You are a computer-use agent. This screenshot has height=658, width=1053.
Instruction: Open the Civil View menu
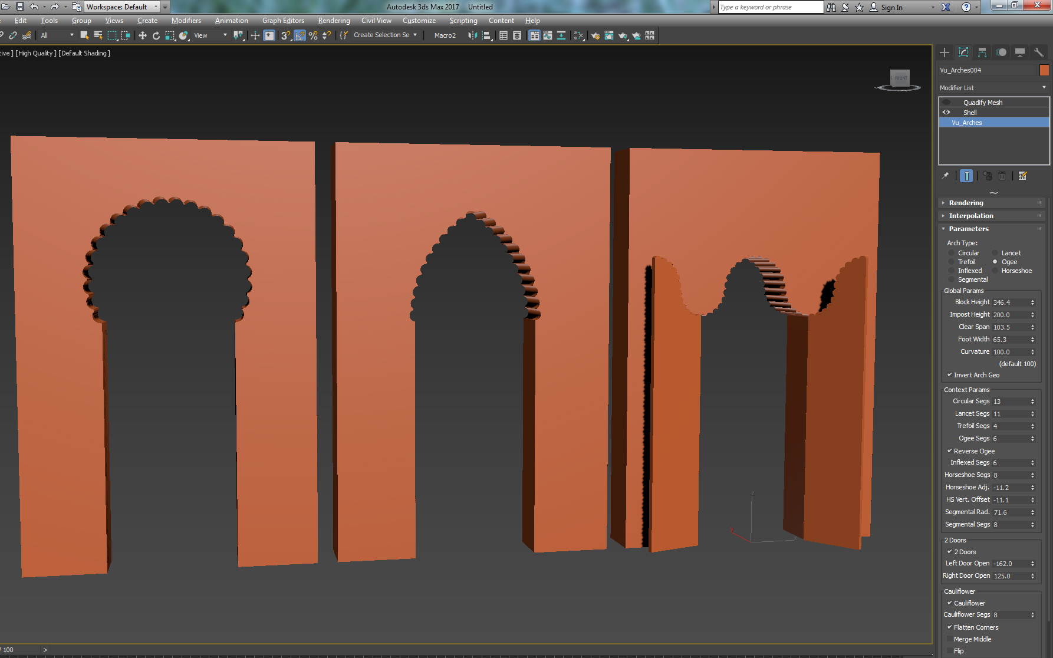coord(376,20)
